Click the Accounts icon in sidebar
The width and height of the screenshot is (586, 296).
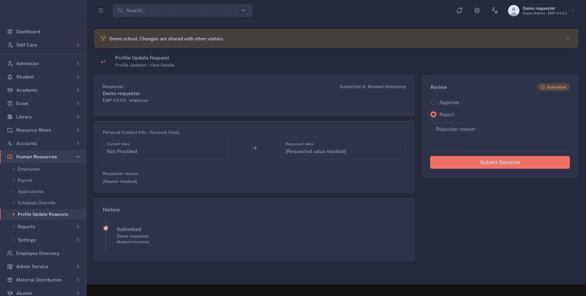(x=10, y=144)
